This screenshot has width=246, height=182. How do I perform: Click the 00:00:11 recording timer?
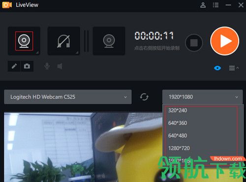pyautogui.click(x=154, y=36)
